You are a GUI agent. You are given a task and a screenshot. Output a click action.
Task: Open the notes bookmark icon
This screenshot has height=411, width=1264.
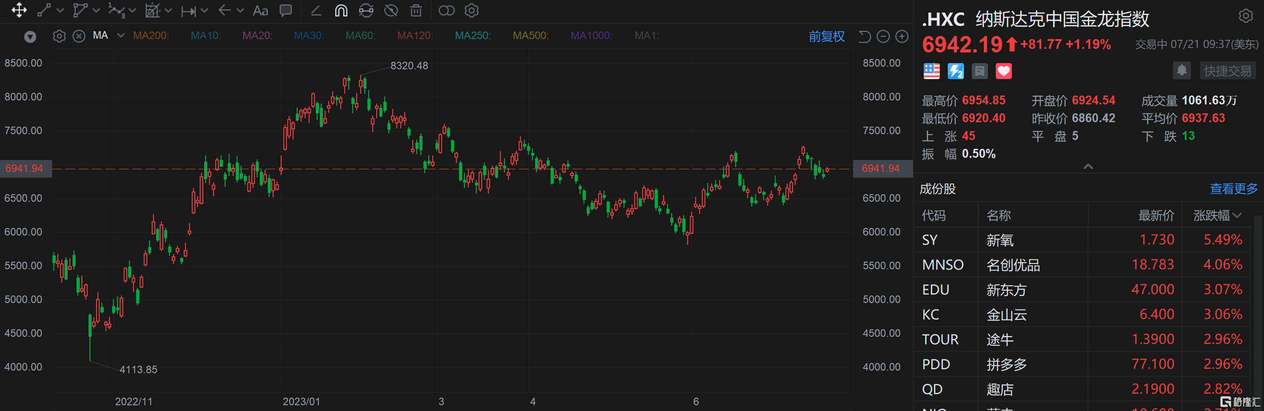pyautogui.click(x=979, y=71)
